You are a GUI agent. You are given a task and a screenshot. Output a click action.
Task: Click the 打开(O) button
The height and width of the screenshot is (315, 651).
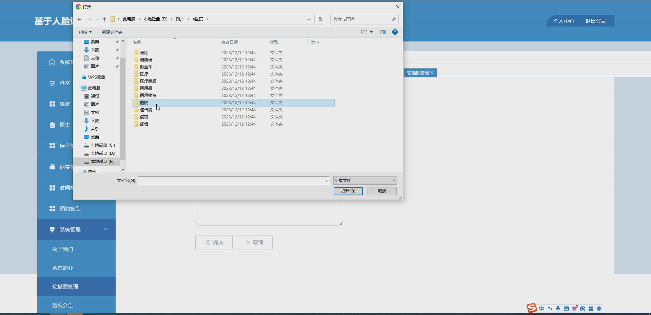348,191
